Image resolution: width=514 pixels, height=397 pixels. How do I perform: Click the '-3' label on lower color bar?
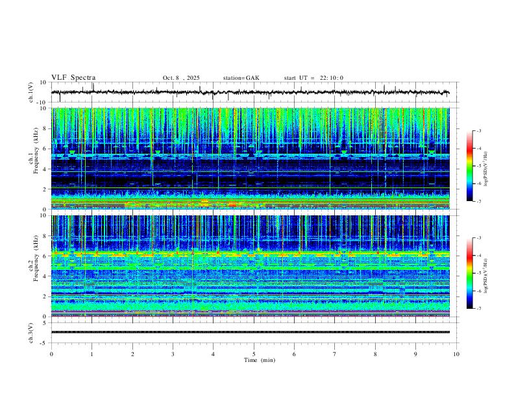[479, 238]
